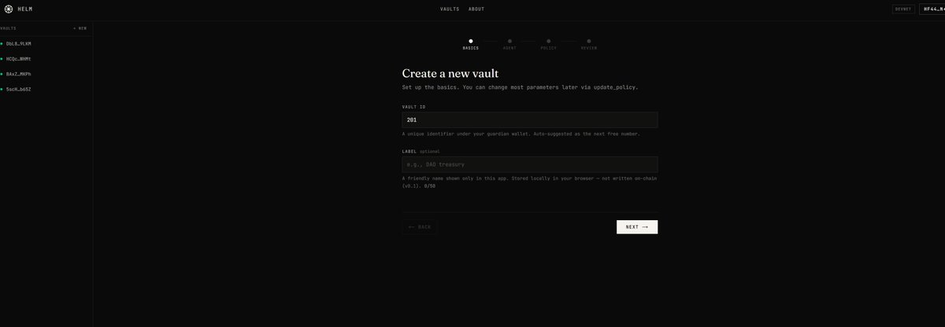Go to the Review step

pos(589,44)
